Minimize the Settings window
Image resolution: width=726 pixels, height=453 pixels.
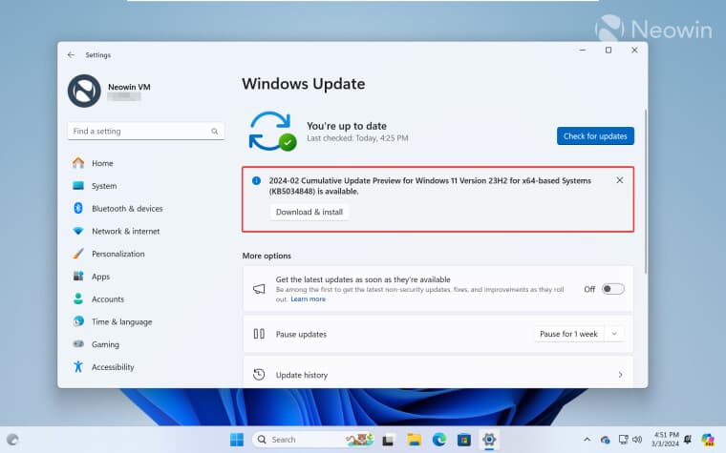583,50
